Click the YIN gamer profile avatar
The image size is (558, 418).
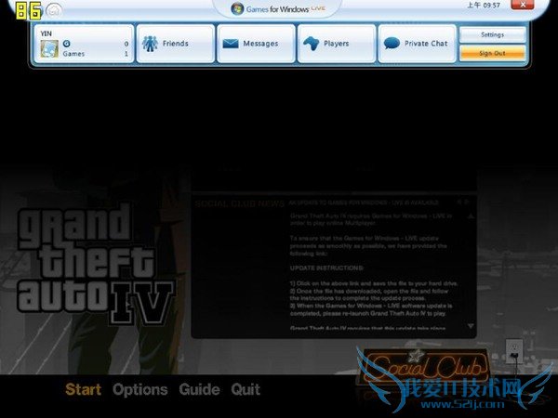click(49, 48)
